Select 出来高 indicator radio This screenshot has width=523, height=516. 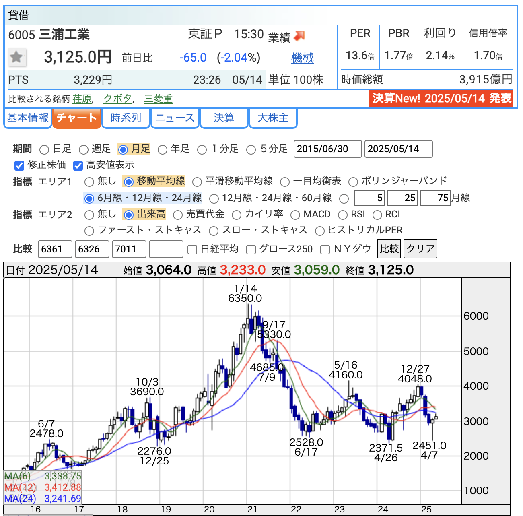pos(129,215)
